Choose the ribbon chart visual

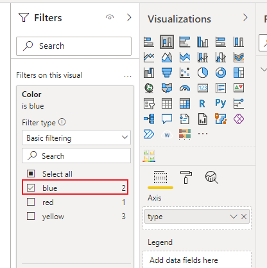click(x=239, y=57)
